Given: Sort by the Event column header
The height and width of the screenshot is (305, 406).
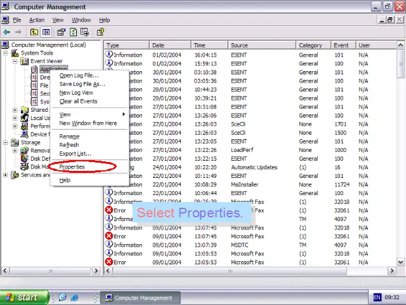Looking at the screenshot, I should (x=343, y=45).
